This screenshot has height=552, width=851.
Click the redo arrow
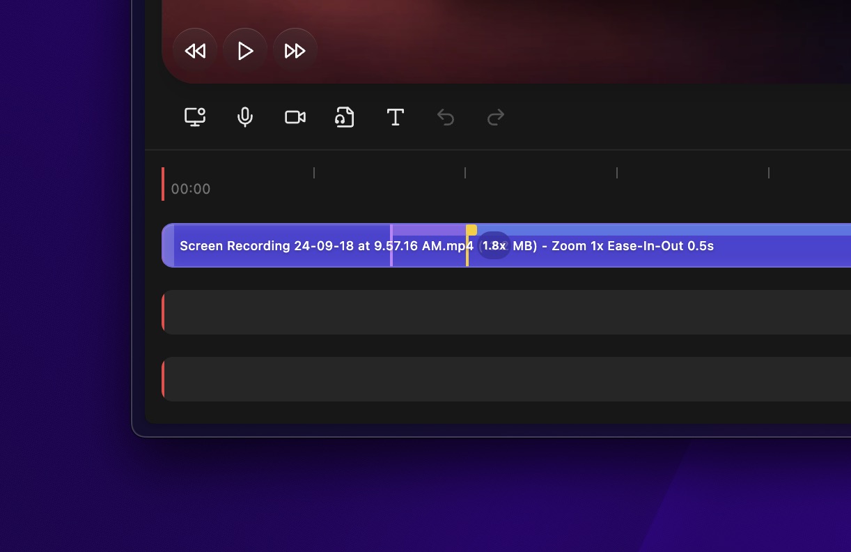click(496, 117)
